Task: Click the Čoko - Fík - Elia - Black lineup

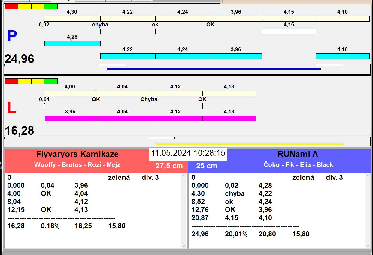Action: click(299, 164)
